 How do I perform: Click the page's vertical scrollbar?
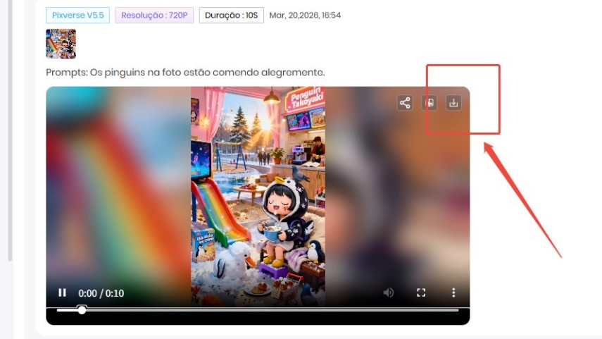tap(10, 130)
